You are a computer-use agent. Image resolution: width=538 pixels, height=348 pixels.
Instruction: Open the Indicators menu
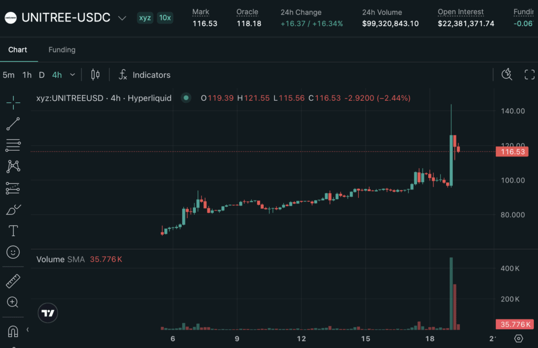[x=144, y=75]
